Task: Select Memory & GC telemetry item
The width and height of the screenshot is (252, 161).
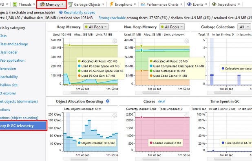Action: tap(23, 125)
